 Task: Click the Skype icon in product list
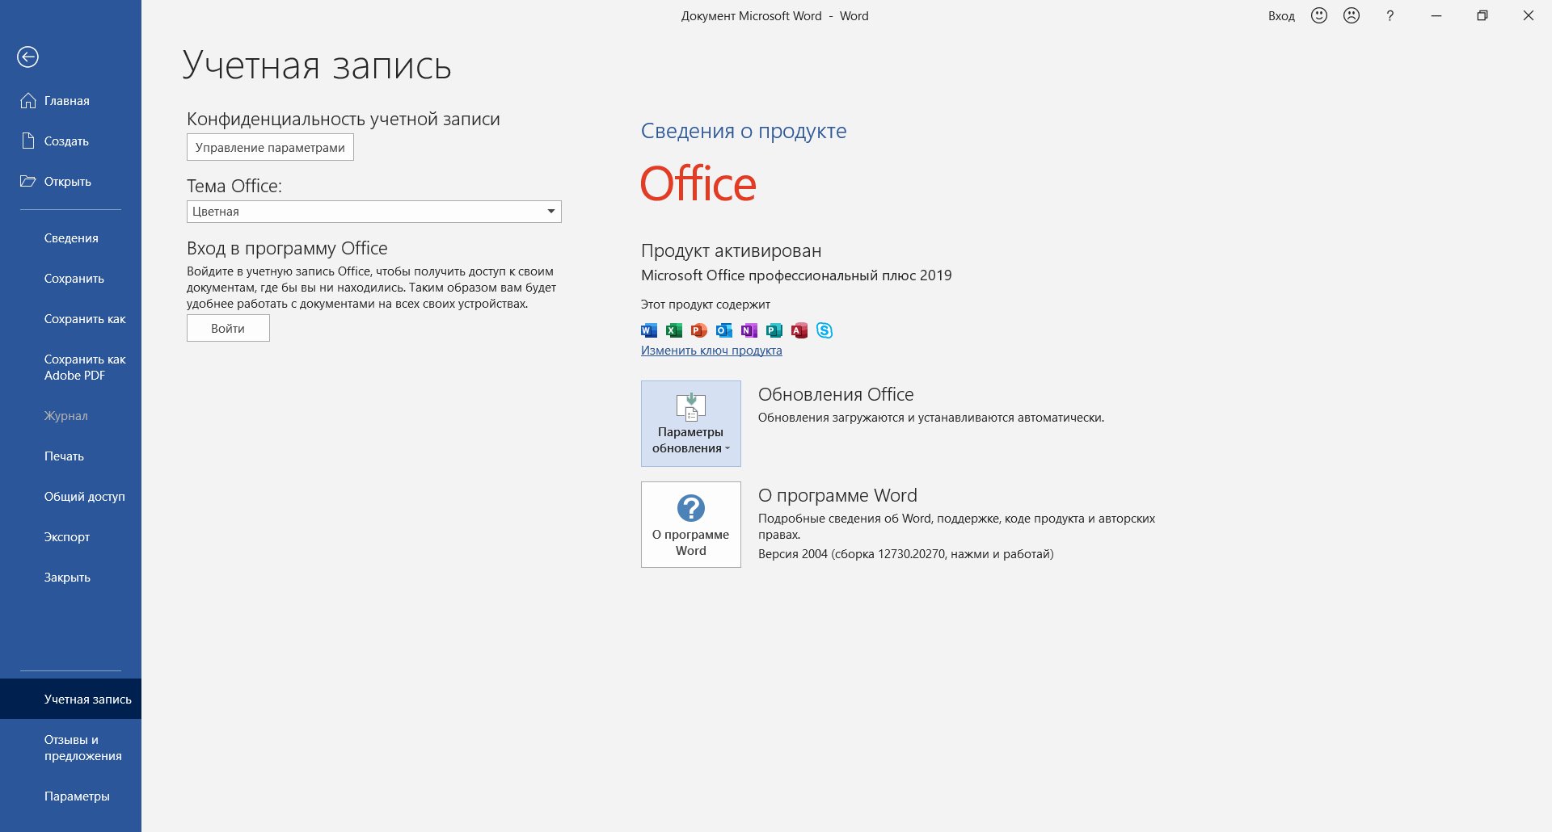click(x=824, y=330)
